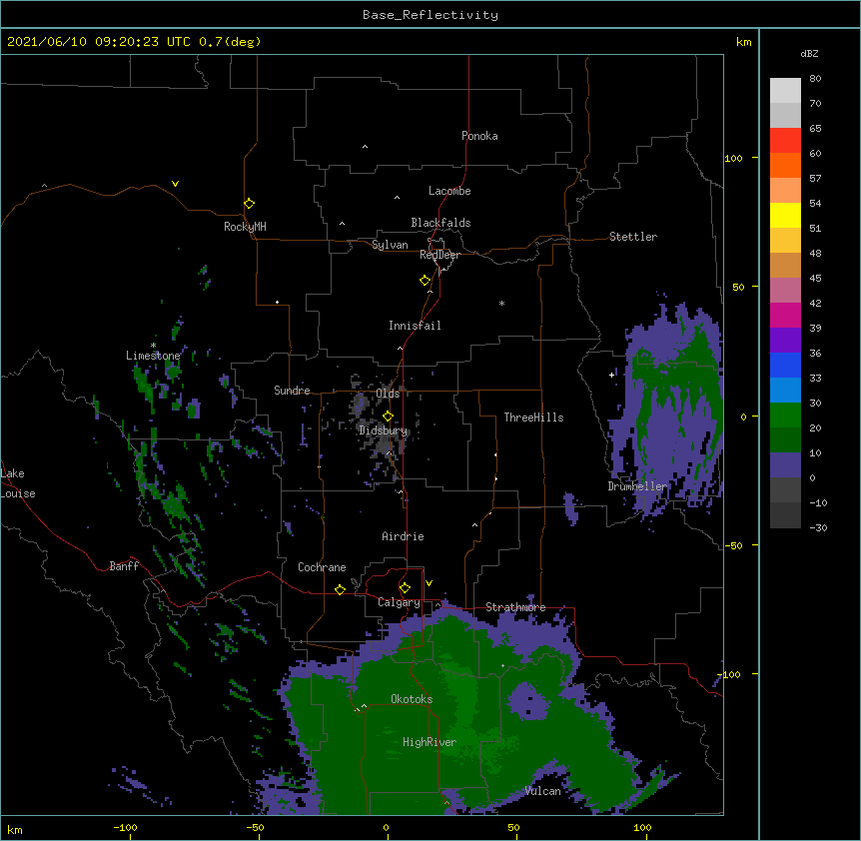Screen dimensions: 861x841
Task: Click the 39 dBZ purple swatch
Action: point(785,340)
